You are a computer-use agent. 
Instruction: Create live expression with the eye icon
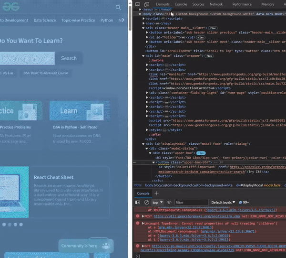point(169,203)
